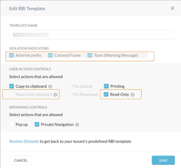Uncheck Private Navigation checkbox

37,125
